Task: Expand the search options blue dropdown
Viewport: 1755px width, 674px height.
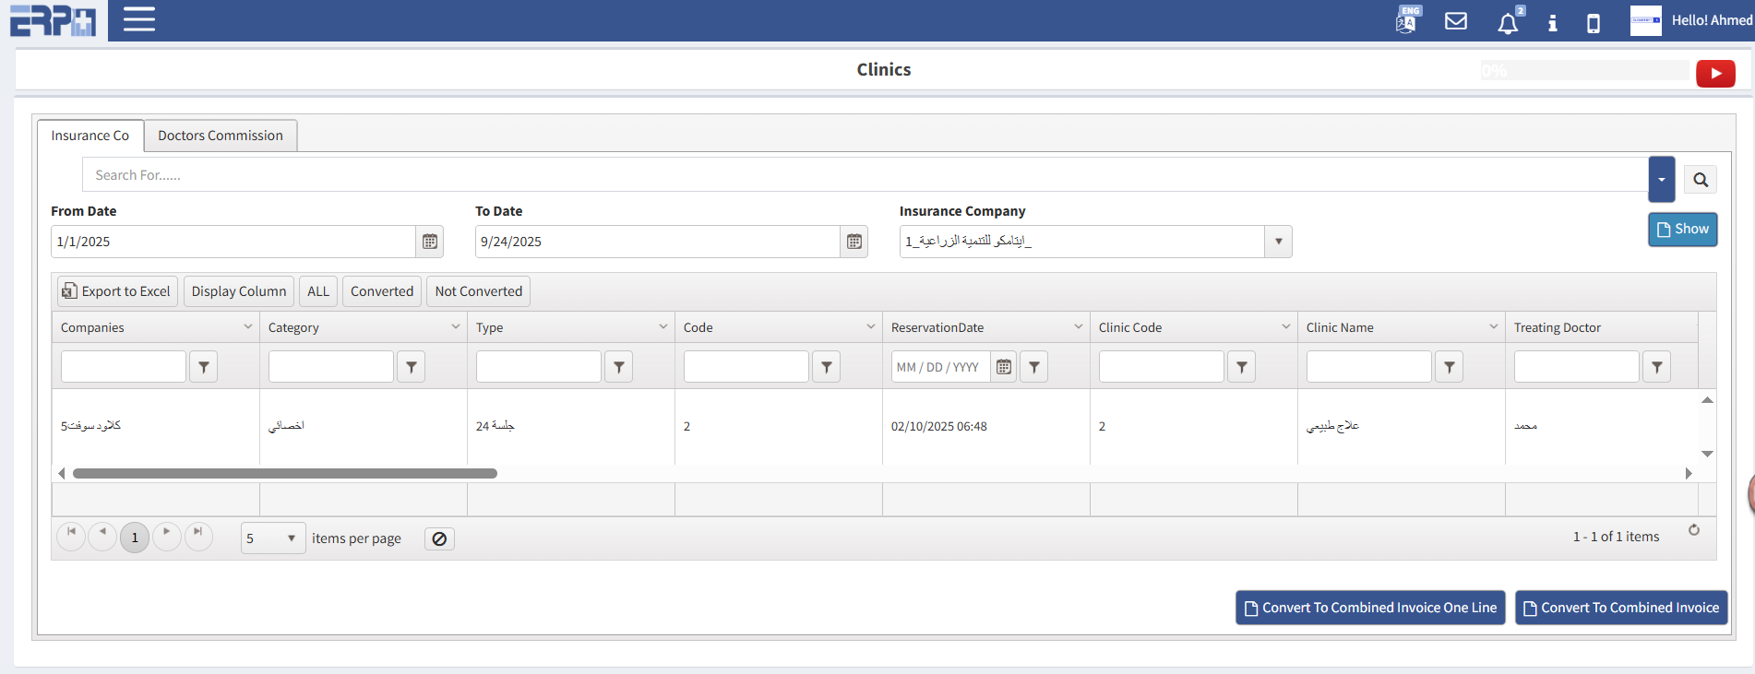Action: (x=1661, y=180)
